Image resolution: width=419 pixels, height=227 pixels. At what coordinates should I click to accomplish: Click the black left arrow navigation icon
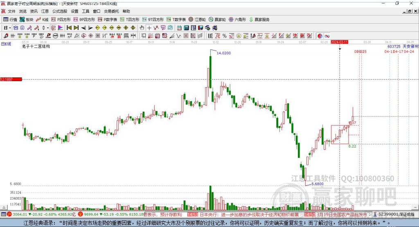pyautogui.click(x=83, y=28)
